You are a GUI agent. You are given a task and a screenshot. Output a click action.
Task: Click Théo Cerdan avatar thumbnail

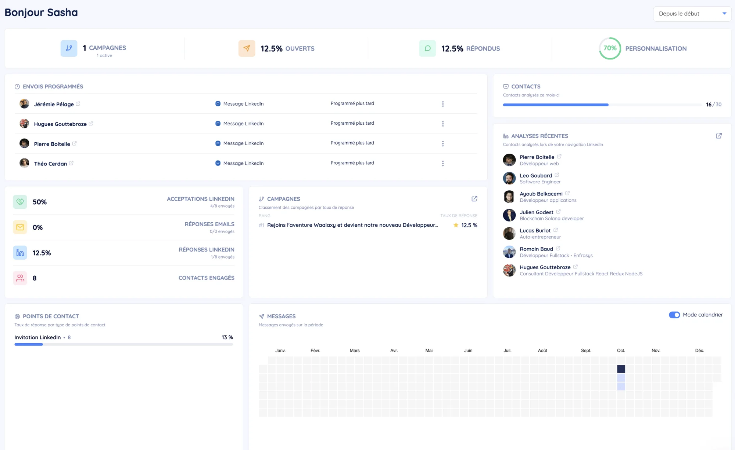(x=24, y=163)
